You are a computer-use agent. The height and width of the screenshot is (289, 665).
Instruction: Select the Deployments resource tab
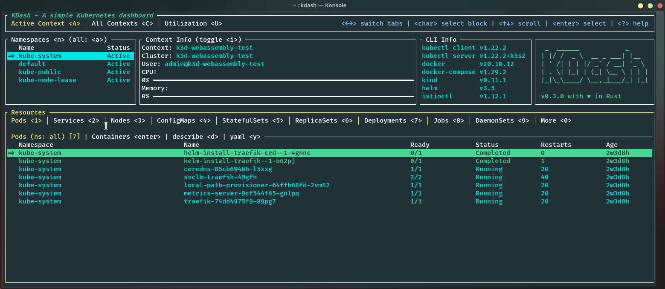[x=392, y=120]
